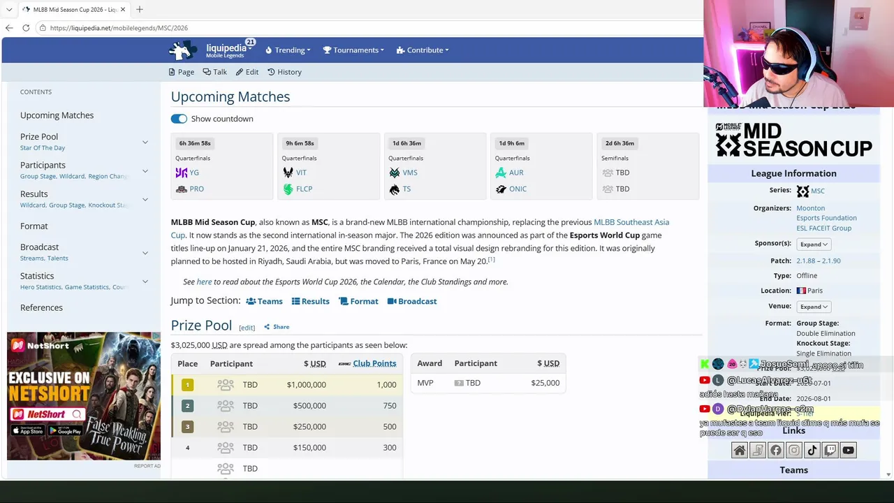Click the TS team logo

pyautogui.click(x=395, y=189)
